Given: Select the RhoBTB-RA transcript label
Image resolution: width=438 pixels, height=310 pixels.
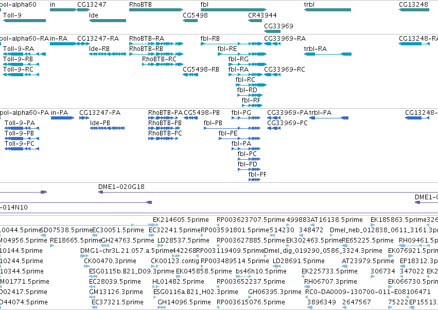Looking at the screenshot, I should (147, 38).
